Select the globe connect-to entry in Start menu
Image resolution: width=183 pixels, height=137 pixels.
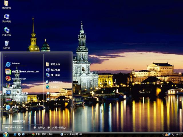(53, 87)
